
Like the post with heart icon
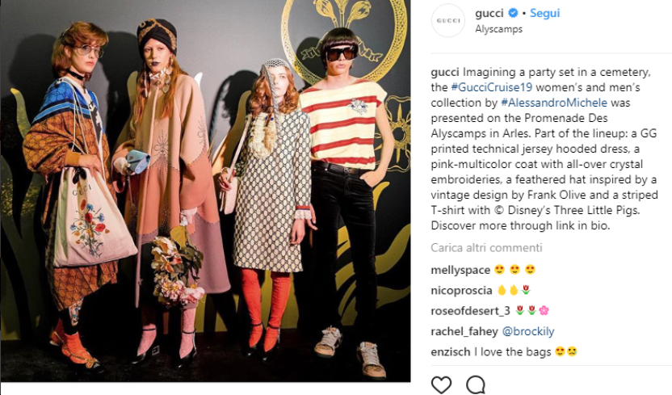(x=441, y=384)
